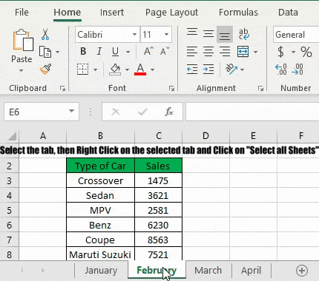Image resolution: width=319 pixels, height=281 pixels.
Task: Switch to Page Layout tab
Action: coord(171,13)
